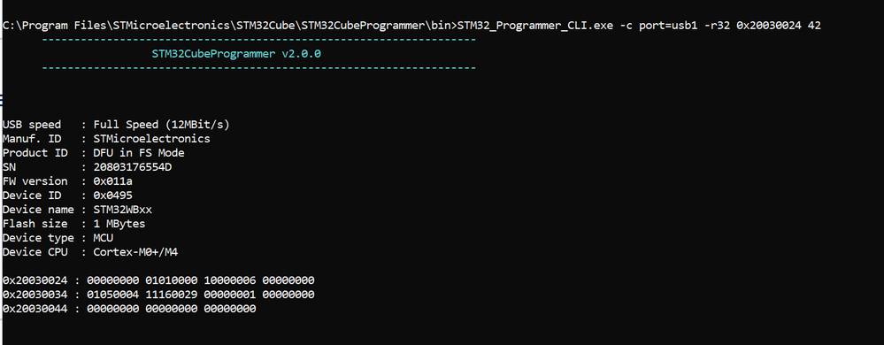Click the Device type MCU value
The width and height of the screenshot is (884, 345).
pos(104,238)
